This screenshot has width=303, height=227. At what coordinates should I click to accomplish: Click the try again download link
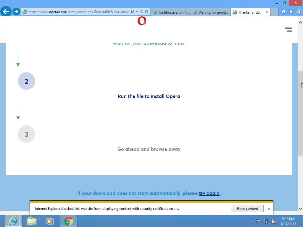pos(209,193)
